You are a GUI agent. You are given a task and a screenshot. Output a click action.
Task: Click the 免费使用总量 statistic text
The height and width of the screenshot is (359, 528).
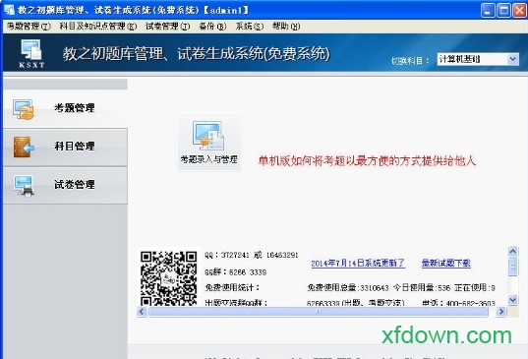pos(347,287)
